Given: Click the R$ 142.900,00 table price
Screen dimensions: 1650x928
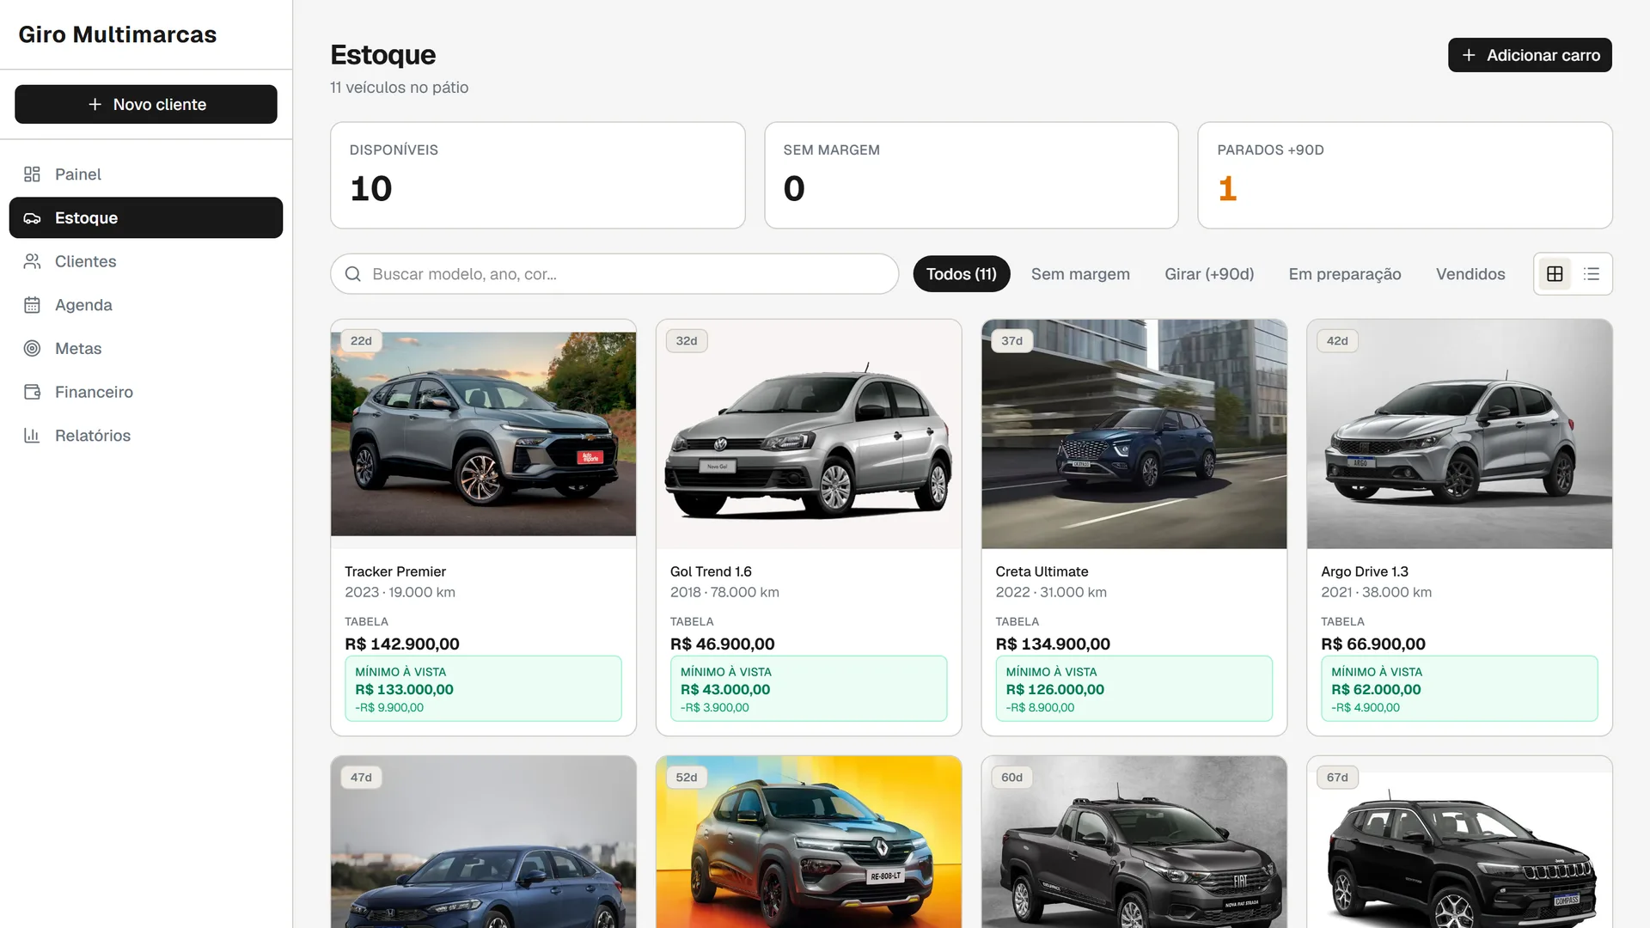Looking at the screenshot, I should (x=402, y=644).
